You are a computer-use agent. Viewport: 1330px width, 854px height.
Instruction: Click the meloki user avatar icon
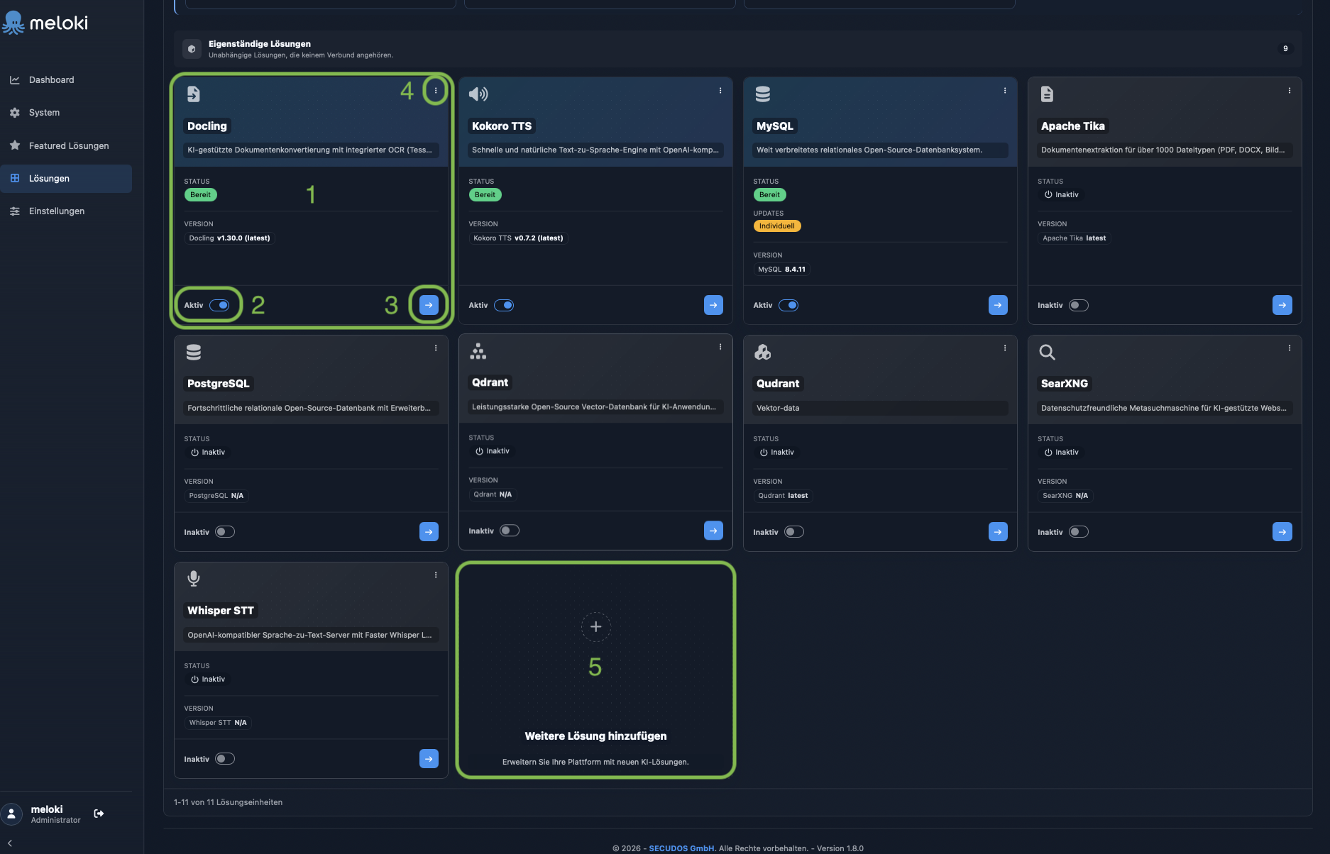pos(11,814)
